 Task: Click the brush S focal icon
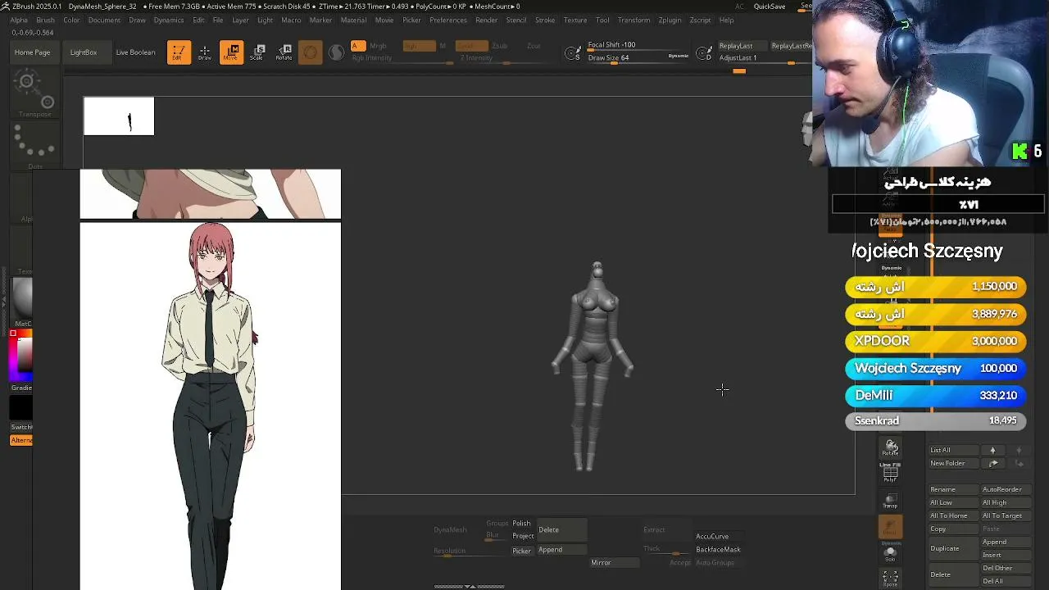coord(574,53)
